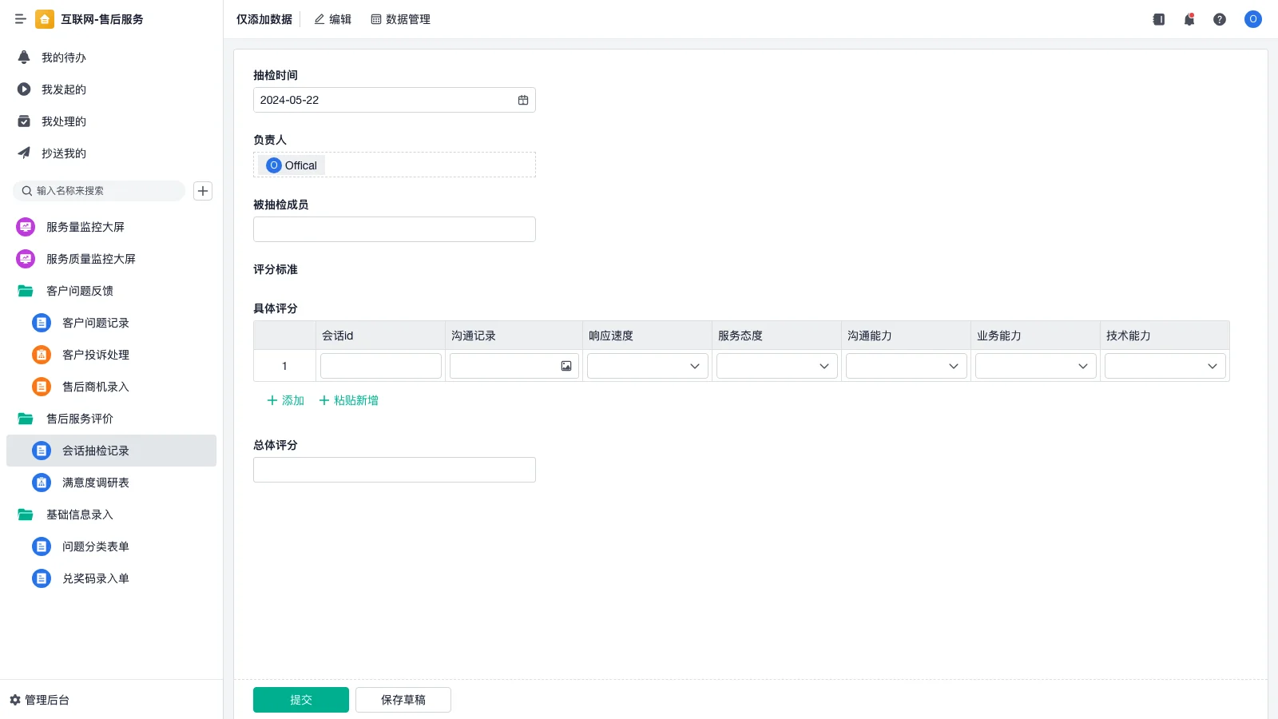Click the help question mark icon
The height and width of the screenshot is (719, 1278).
click(x=1220, y=19)
